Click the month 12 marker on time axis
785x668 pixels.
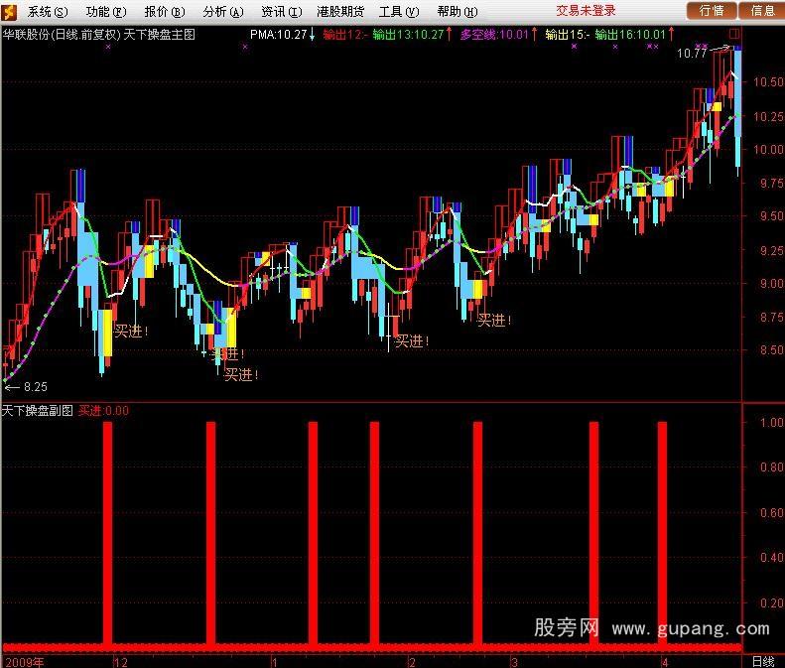(121, 662)
